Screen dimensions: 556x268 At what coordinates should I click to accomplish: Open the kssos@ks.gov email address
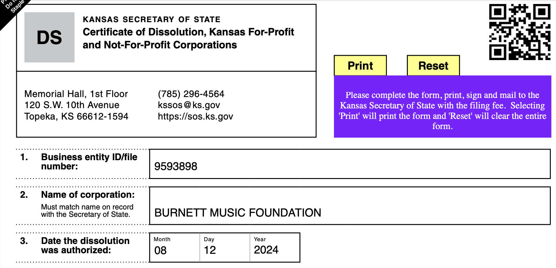(189, 105)
